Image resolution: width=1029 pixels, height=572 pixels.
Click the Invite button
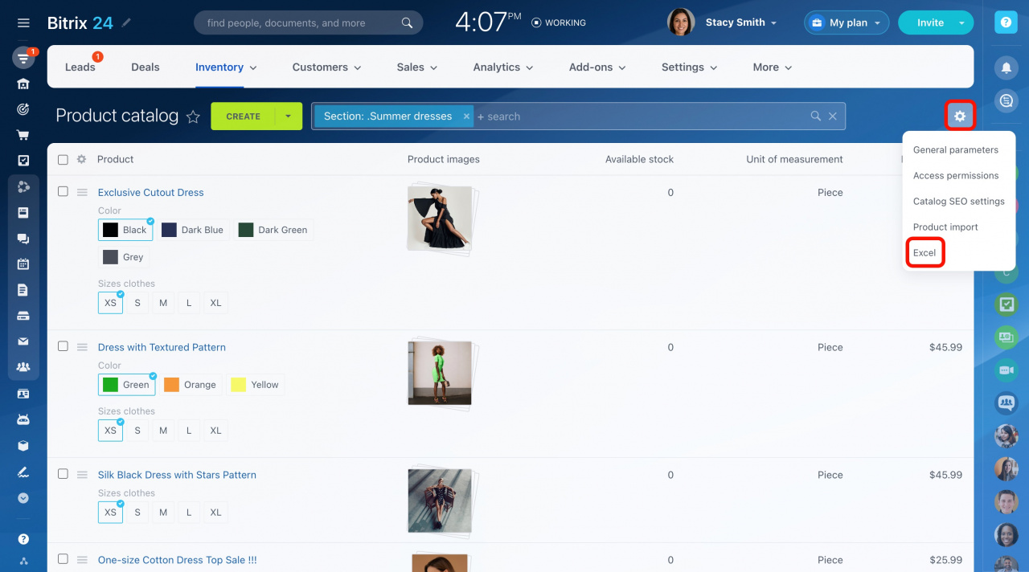[x=930, y=22]
